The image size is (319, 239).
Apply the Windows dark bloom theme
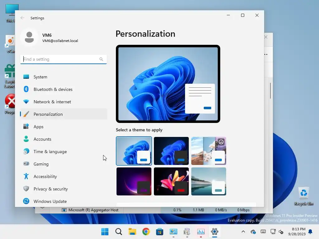pos(171,151)
